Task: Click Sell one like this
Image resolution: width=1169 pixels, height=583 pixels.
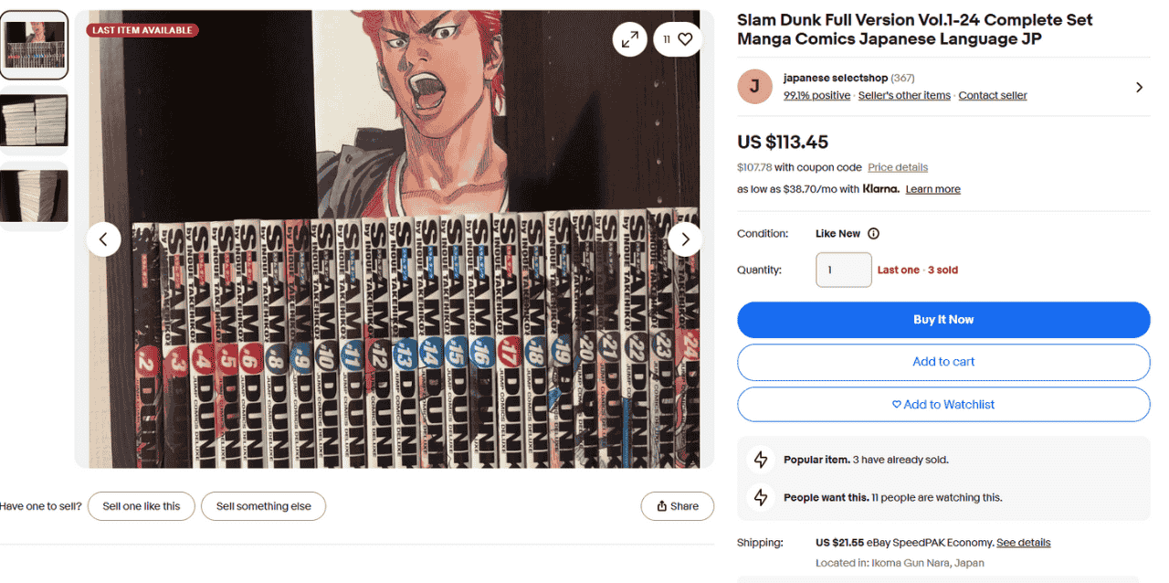Action: [142, 506]
